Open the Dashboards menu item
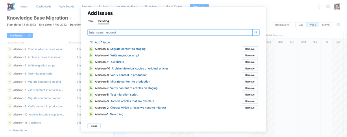The image size is (347, 137). [x=44, y=6]
